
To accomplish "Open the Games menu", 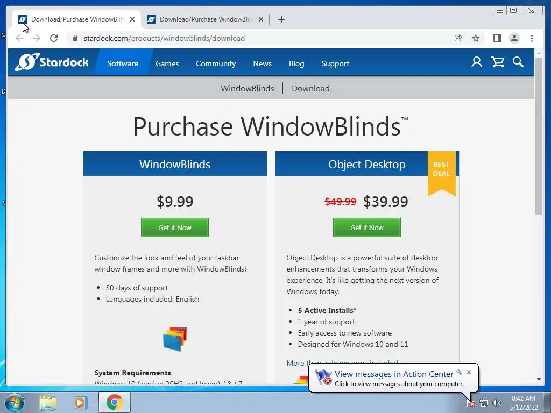I will pyautogui.click(x=167, y=63).
